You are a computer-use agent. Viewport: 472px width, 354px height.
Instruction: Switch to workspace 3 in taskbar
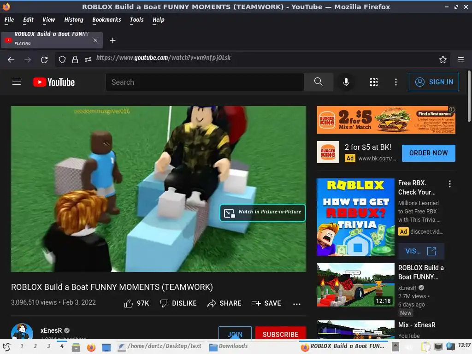coord(48,346)
